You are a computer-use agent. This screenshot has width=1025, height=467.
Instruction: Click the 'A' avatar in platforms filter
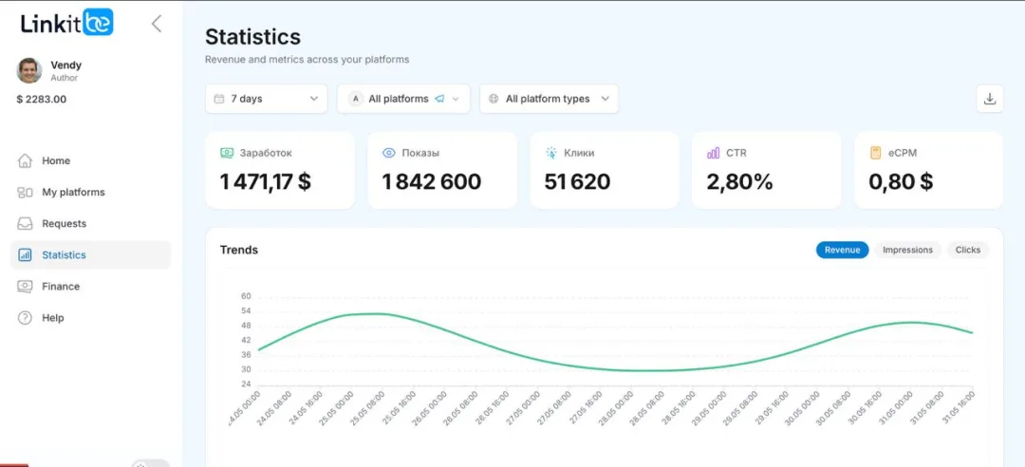point(356,99)
